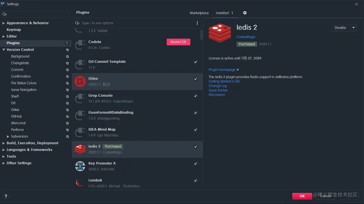Click project-level icon beside GitHub
Screen dimensions: 364x204
click(x=67, y=116)
